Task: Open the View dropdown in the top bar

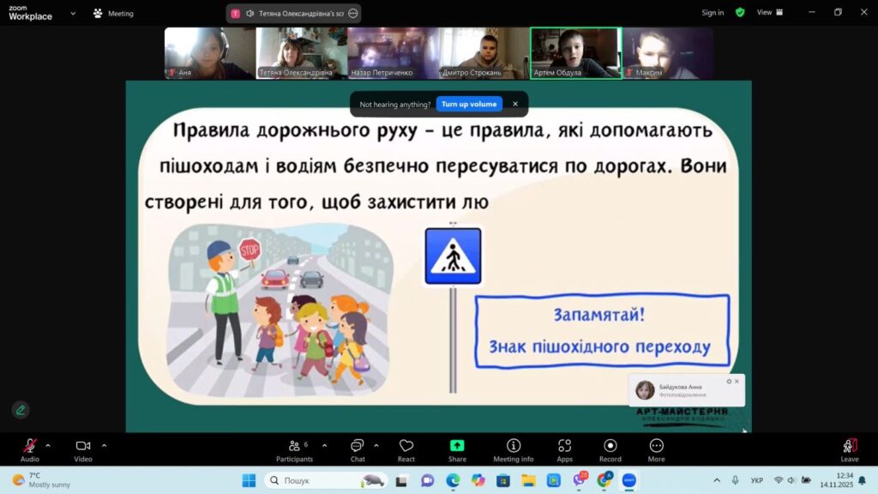Action: click(769, 13)
